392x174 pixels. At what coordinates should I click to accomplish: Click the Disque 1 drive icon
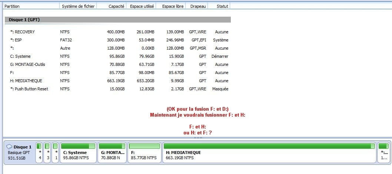[x=9, y=147]
